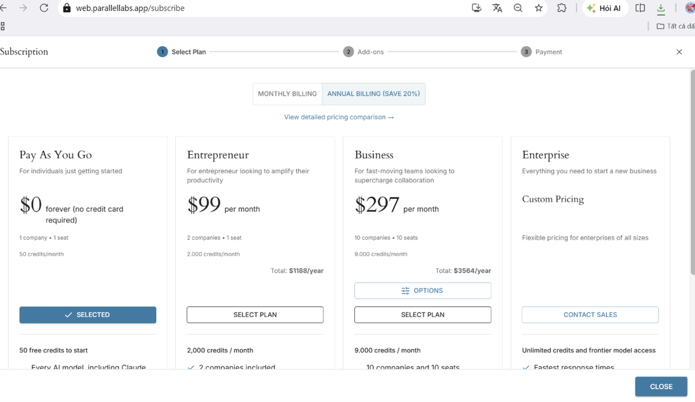The height and width of the screenshot is (402, 695).
Task: Click the Enterprise plan heading
Action: click(x=546, y=155)
